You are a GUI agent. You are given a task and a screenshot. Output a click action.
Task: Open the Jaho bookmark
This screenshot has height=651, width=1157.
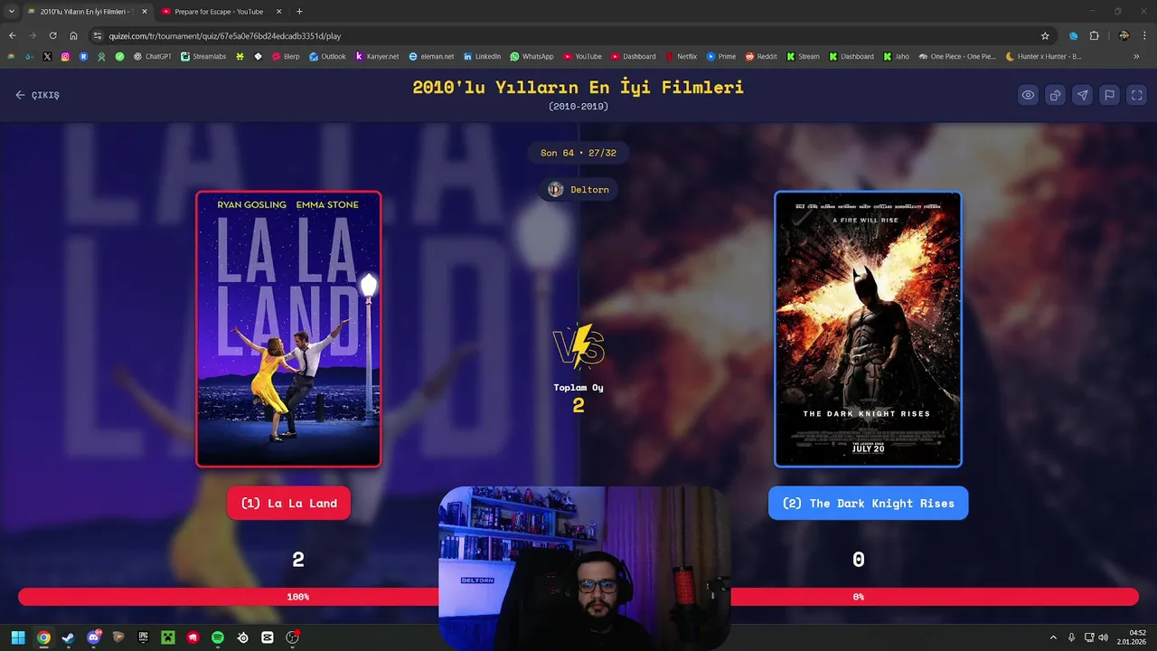pyautogui.click(x=895, y=56)
